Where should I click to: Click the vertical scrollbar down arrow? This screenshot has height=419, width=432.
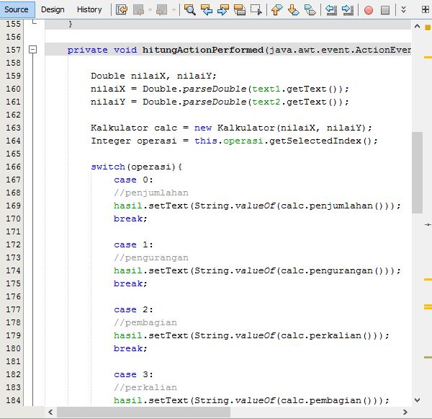[418, 400]
